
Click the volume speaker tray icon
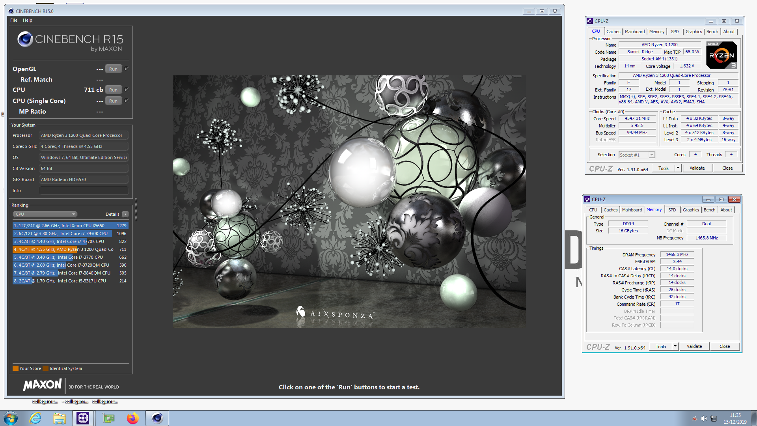pos(704,419)
